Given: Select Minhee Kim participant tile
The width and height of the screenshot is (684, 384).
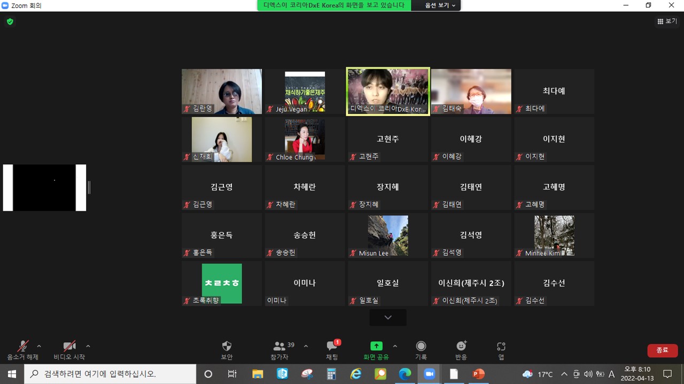Looking at the screenshot, I should point(554,235).
